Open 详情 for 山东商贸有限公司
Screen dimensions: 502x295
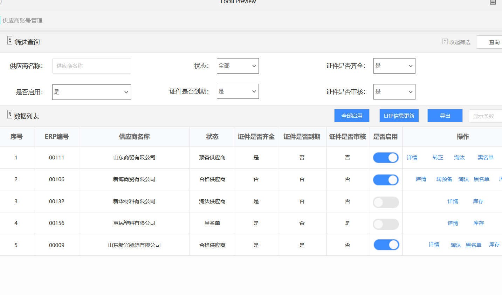point(412,158)
